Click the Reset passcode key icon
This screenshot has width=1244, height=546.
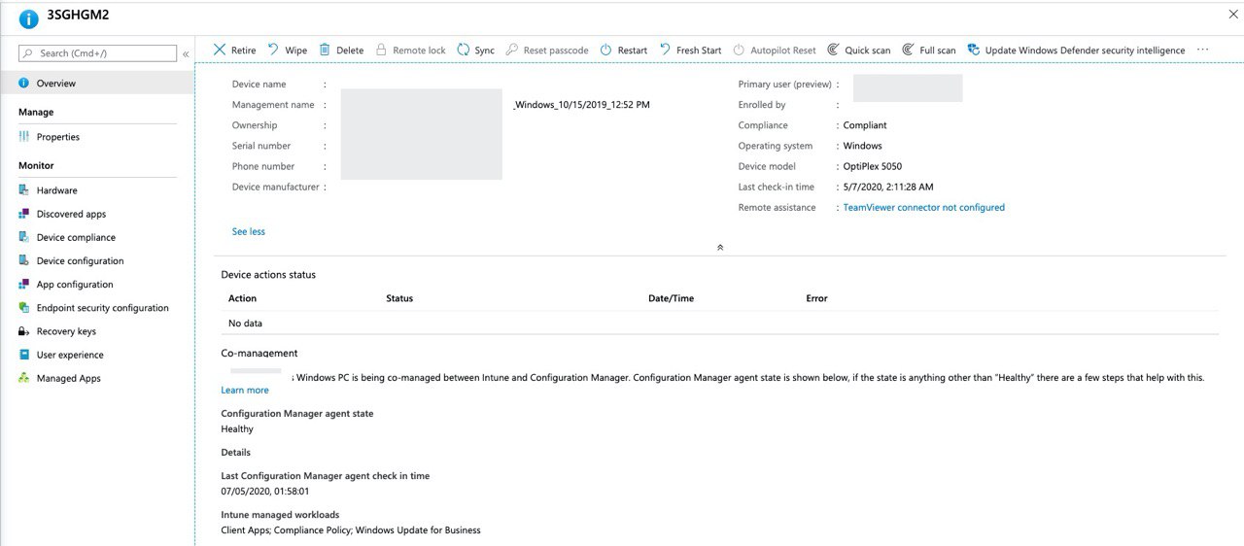[512, 50]
